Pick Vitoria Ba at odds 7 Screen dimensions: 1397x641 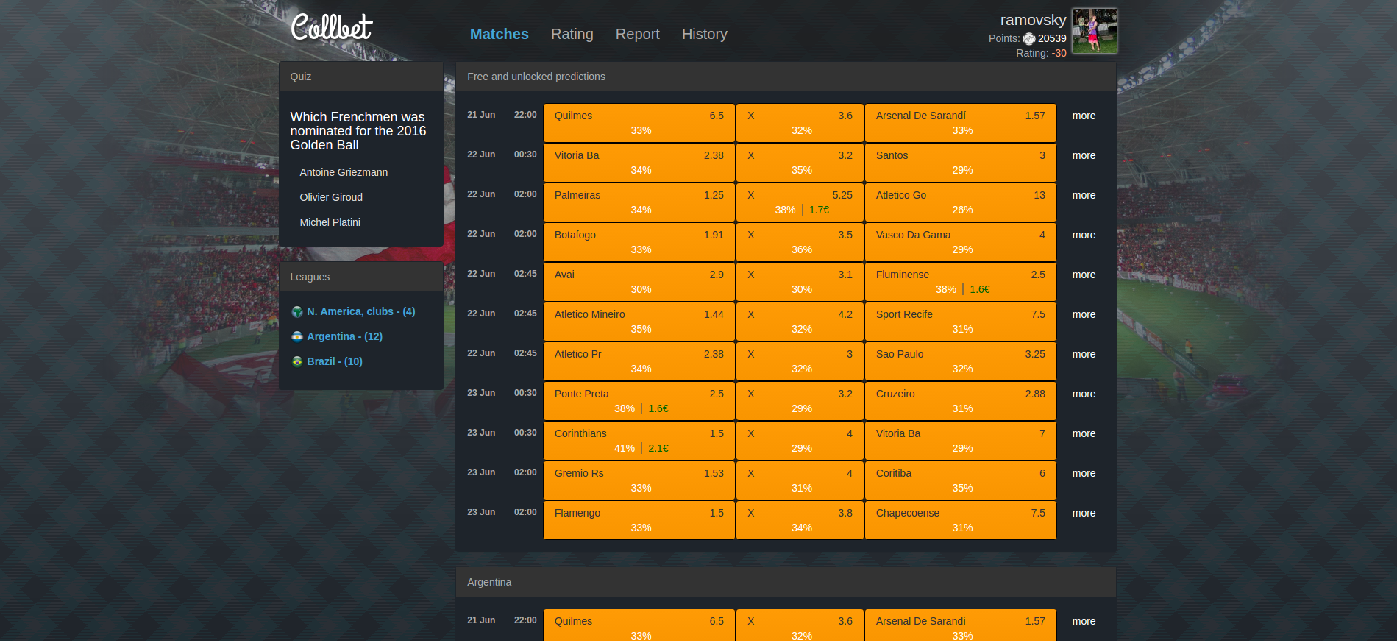961,441
